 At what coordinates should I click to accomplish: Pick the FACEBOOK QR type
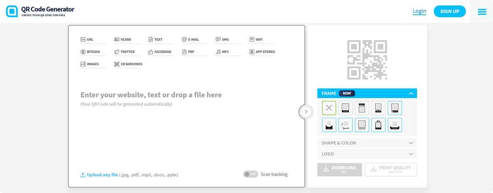[x=160, y=52]
